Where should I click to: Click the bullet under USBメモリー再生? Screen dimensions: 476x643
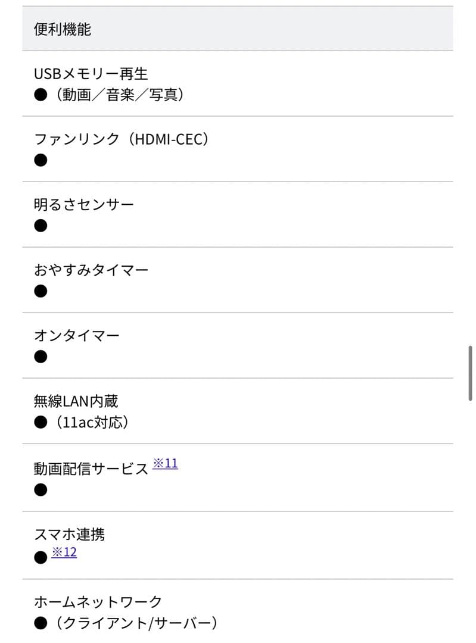click(x=41, y=95)
